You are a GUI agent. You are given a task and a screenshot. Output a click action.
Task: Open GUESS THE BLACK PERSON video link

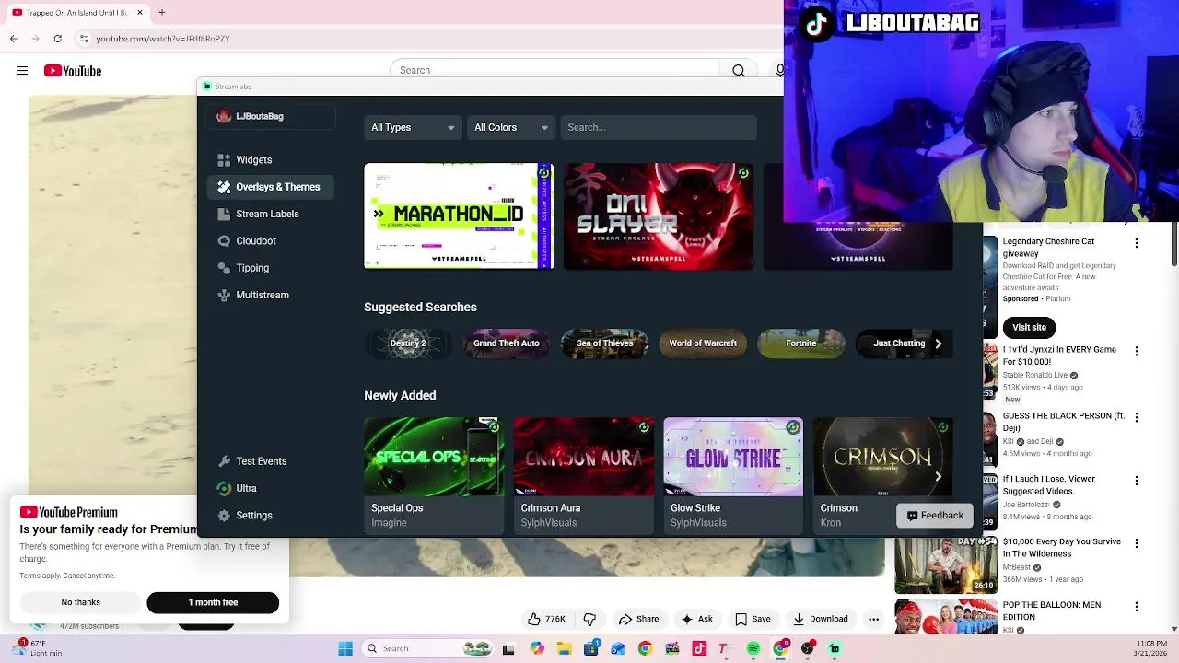coord(1064,422)
